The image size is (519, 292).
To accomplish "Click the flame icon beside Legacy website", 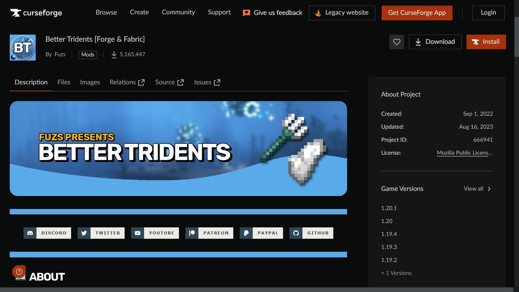I will [x=317, y=13].
